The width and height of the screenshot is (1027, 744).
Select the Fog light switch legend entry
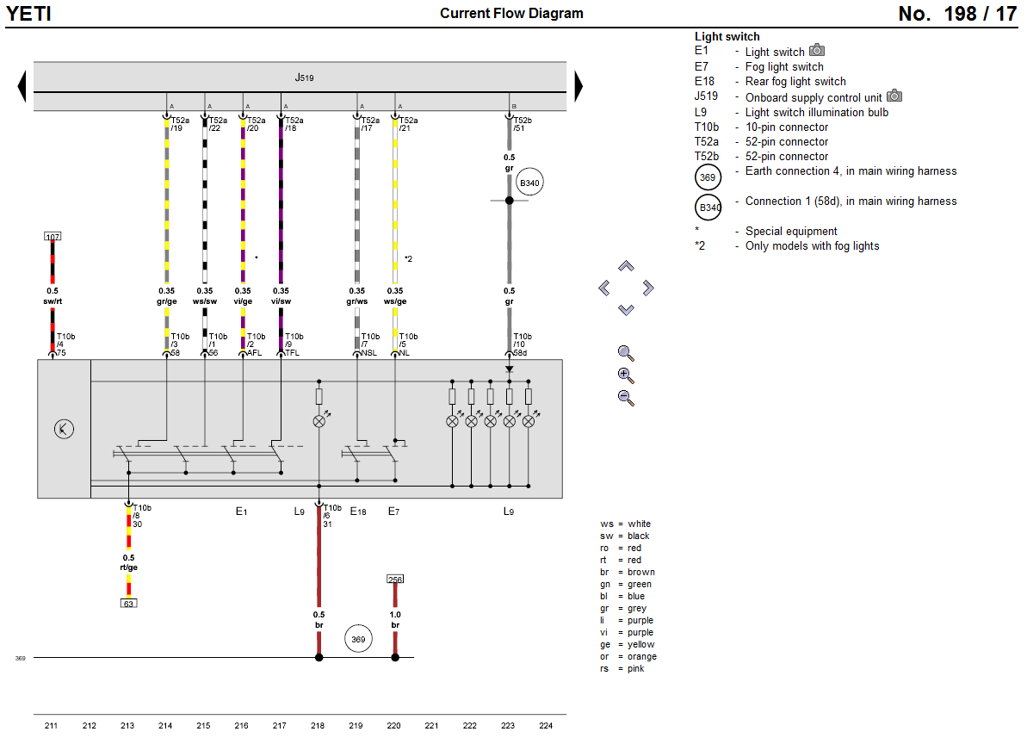(x=784, y=67)
